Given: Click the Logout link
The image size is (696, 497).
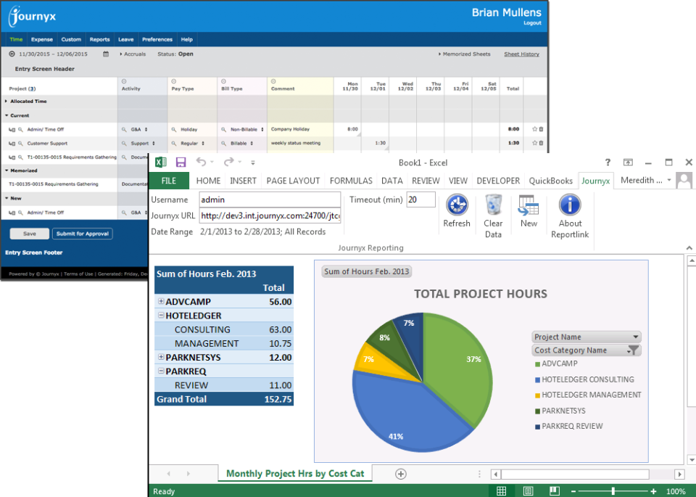Looking at the screenshot, I should click(x=532, y=22).
